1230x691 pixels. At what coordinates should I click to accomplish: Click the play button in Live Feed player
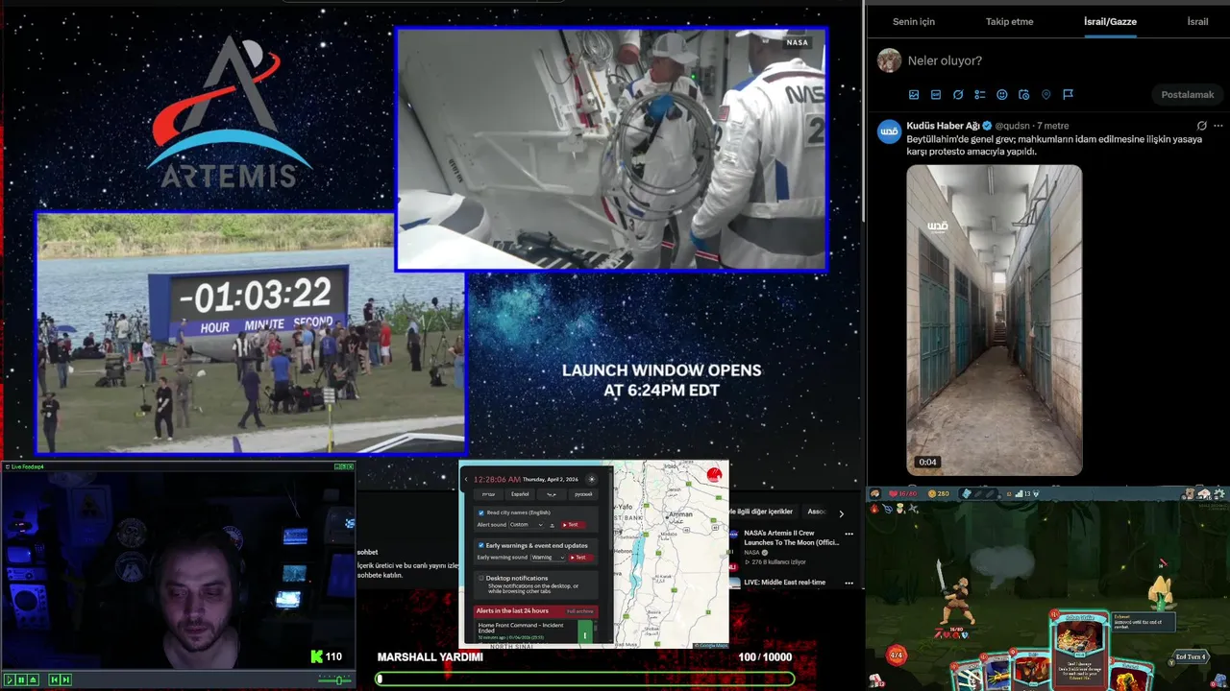click(x=10, y=680)
